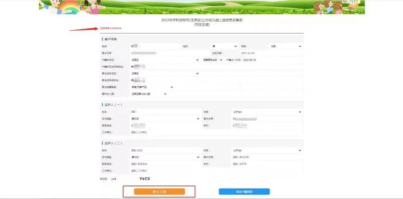Expand guardian one's 关系 relationship dropdown
This screenshot has height=199, width=403.
[266, 112]
